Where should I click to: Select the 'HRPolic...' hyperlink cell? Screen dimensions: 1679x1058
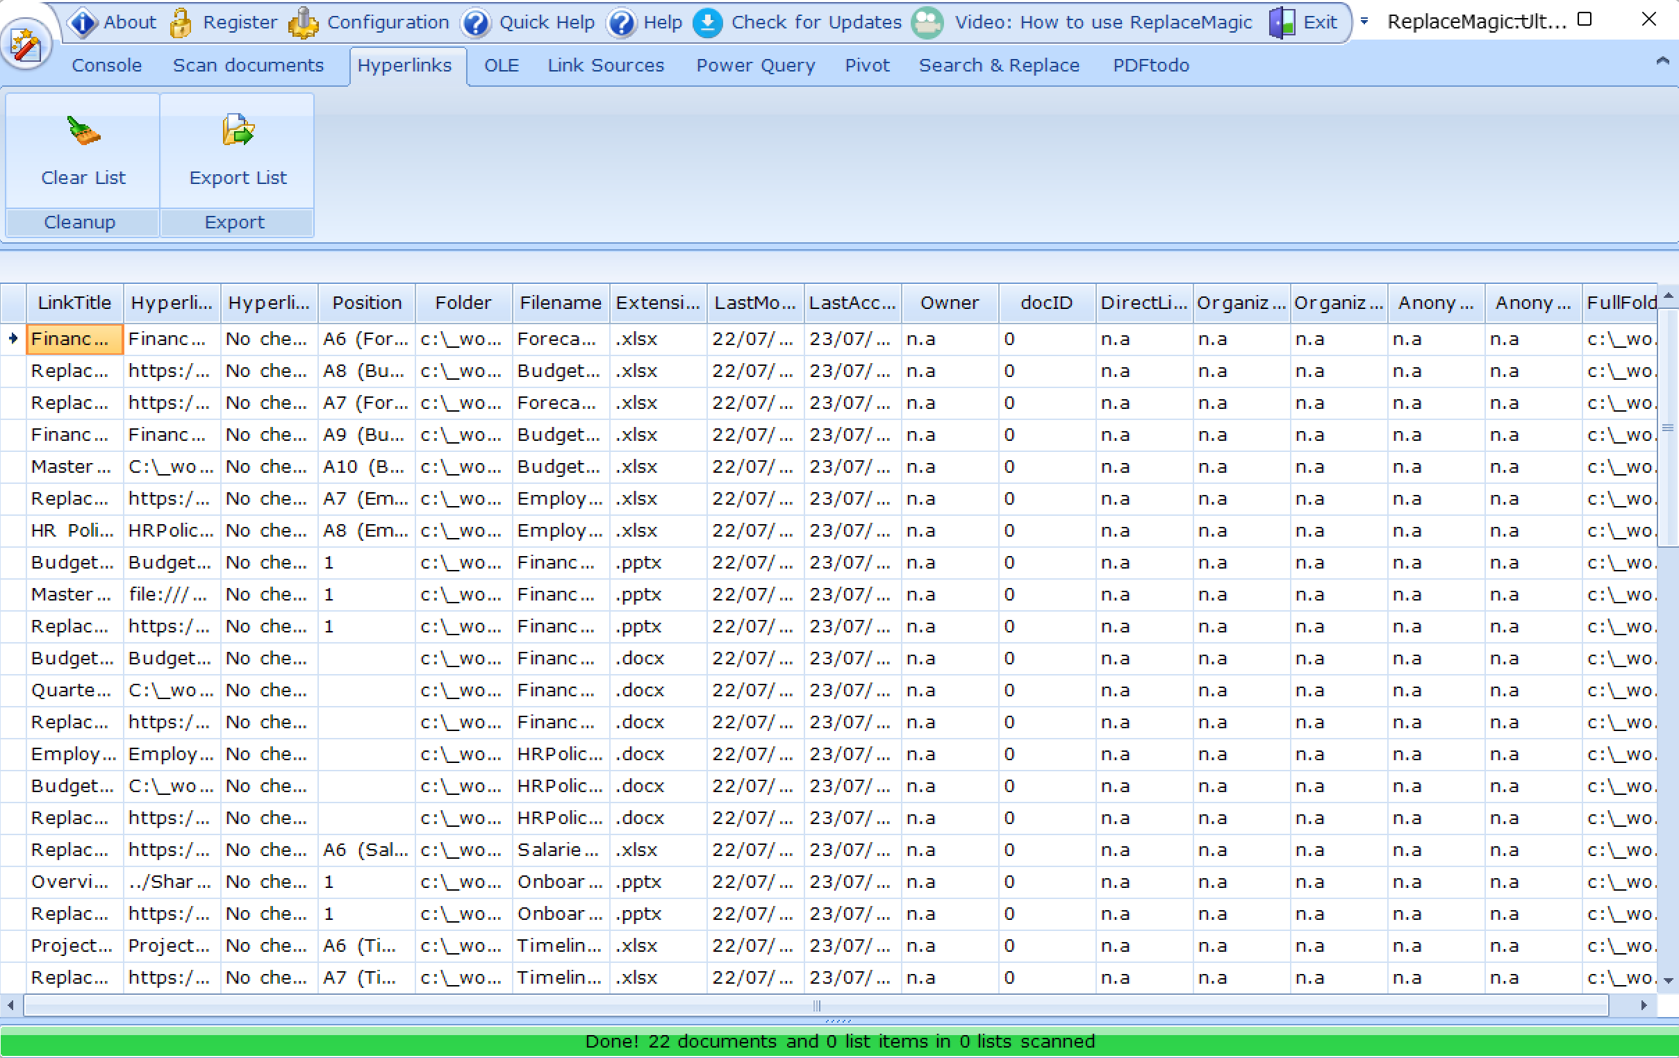point(172,531)
